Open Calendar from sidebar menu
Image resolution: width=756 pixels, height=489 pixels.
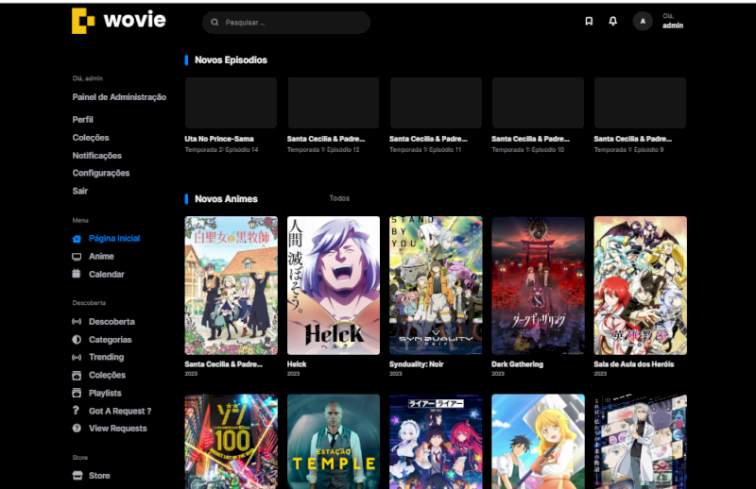106,275
